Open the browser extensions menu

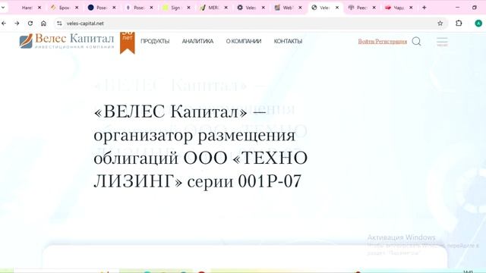459,24
